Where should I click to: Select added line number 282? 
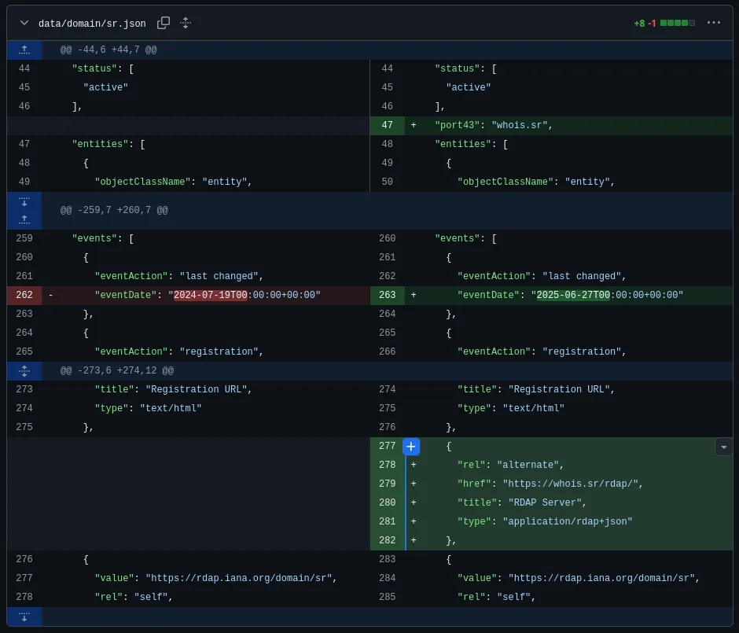[x=387, y=541]
